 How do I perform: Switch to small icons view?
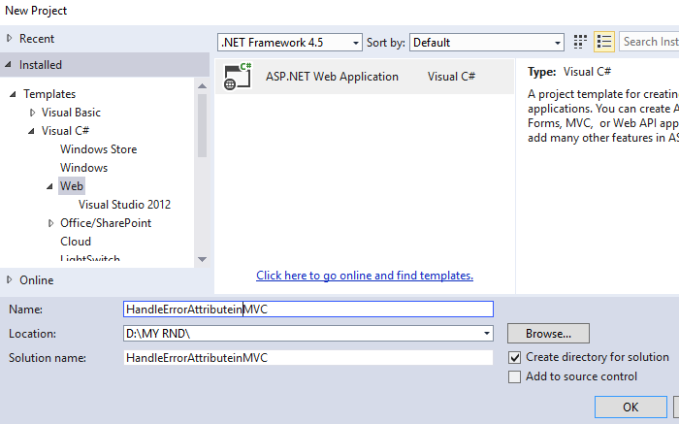click(x=580, y=42)
